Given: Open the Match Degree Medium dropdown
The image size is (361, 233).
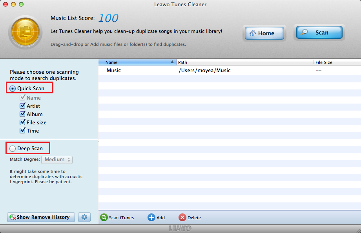Looking at the screenshot, I should (x=59, y=160).
